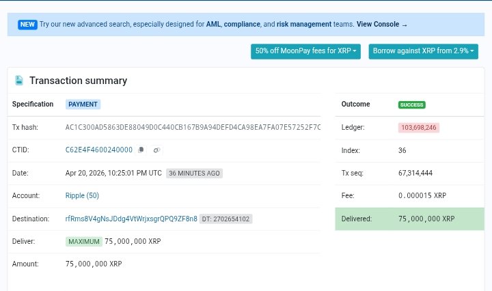This screenshot has width=492, height=291.
Task: Click the CTID permalink chain icon
Action: coord(156,150)
